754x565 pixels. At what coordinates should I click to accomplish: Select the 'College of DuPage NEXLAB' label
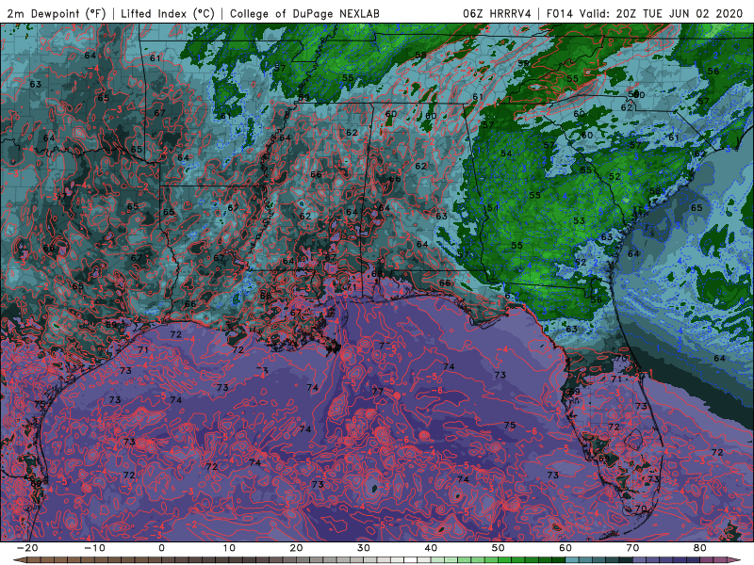304,13
